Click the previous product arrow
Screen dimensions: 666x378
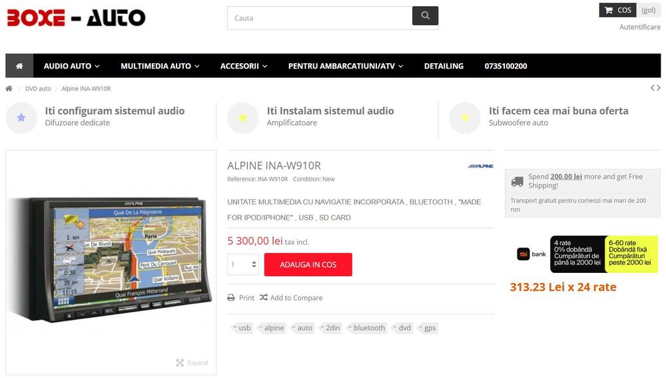tap(653, 88)
